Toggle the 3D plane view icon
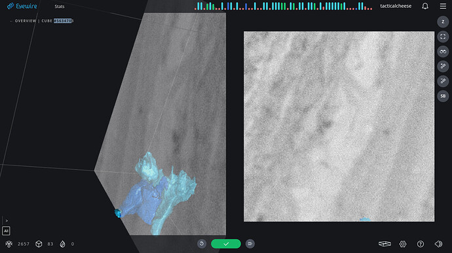452x253 pixels. [x=385, y=244]
